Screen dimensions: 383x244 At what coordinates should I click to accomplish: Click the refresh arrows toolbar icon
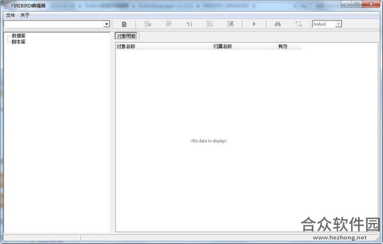(x=299, y=24)
